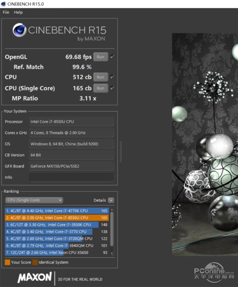Click the Cinebench title bar app icon
Screen dimensions: 238x287
pyautogui.click(x=3, y=4)
